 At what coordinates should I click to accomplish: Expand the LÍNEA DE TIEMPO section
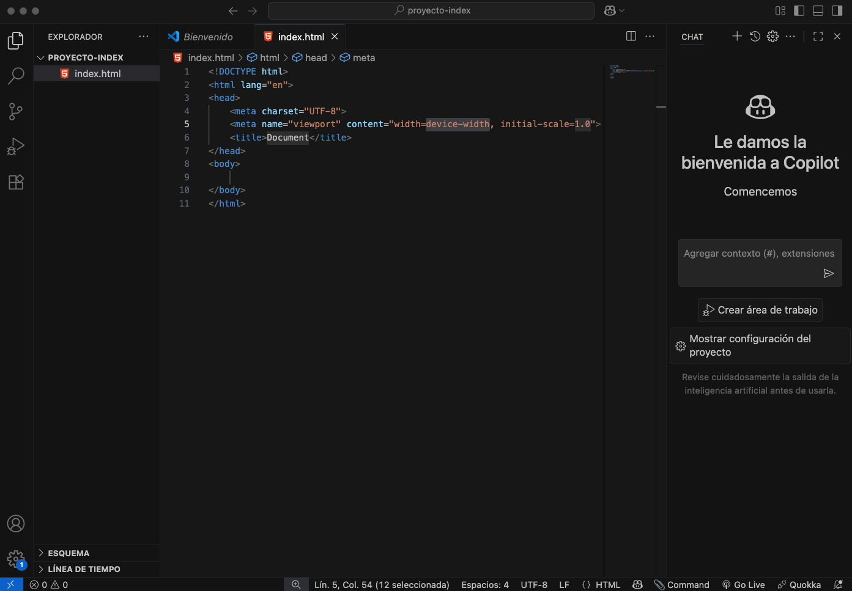97,569
